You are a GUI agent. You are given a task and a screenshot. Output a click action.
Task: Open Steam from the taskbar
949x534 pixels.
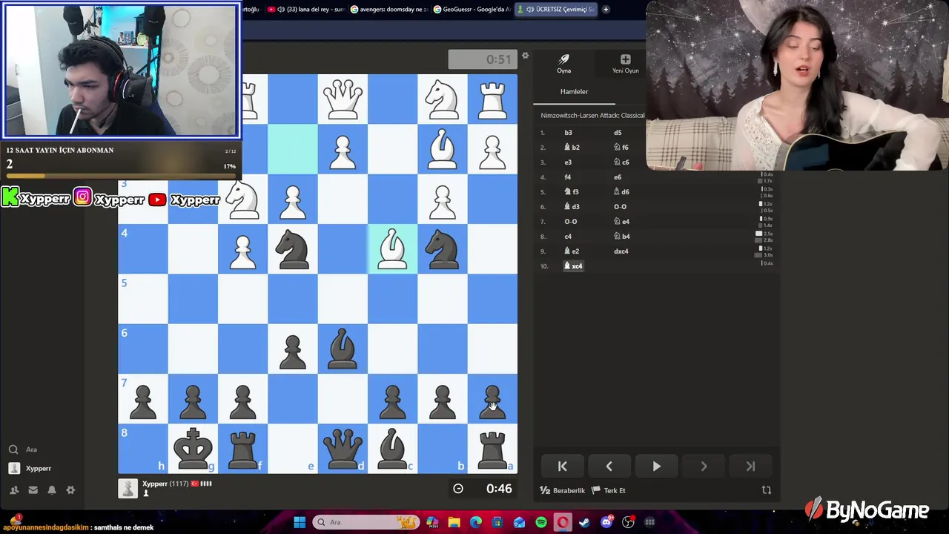pos(584,522)
